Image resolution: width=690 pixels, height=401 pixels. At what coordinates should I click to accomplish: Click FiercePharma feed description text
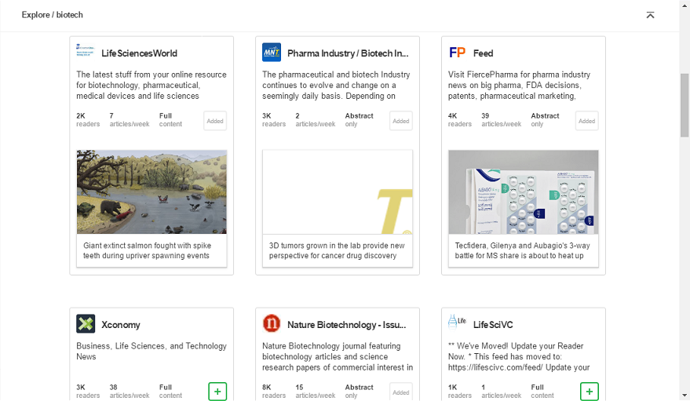click(519, 86)
